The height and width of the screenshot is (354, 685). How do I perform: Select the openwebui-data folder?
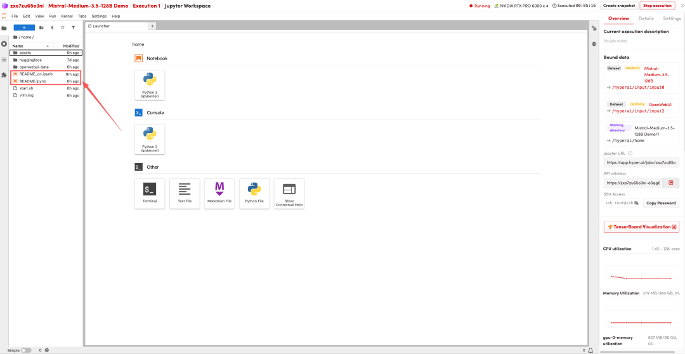[46, 67]
